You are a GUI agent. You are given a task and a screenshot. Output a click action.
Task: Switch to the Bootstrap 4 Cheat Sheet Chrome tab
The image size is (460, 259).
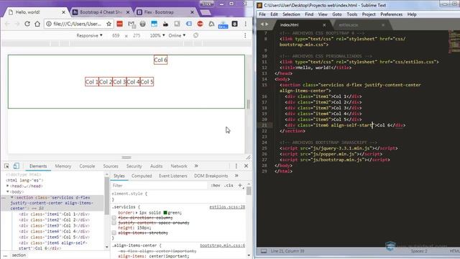(101, 12)
